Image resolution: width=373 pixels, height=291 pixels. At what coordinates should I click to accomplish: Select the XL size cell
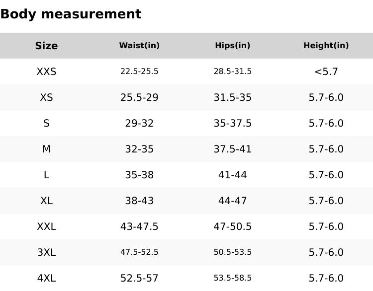(46, 201)
